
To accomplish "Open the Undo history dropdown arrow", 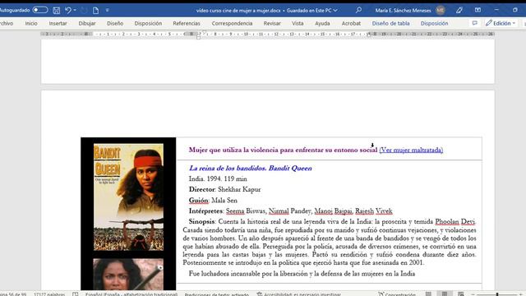I will [x=75, y=11].
